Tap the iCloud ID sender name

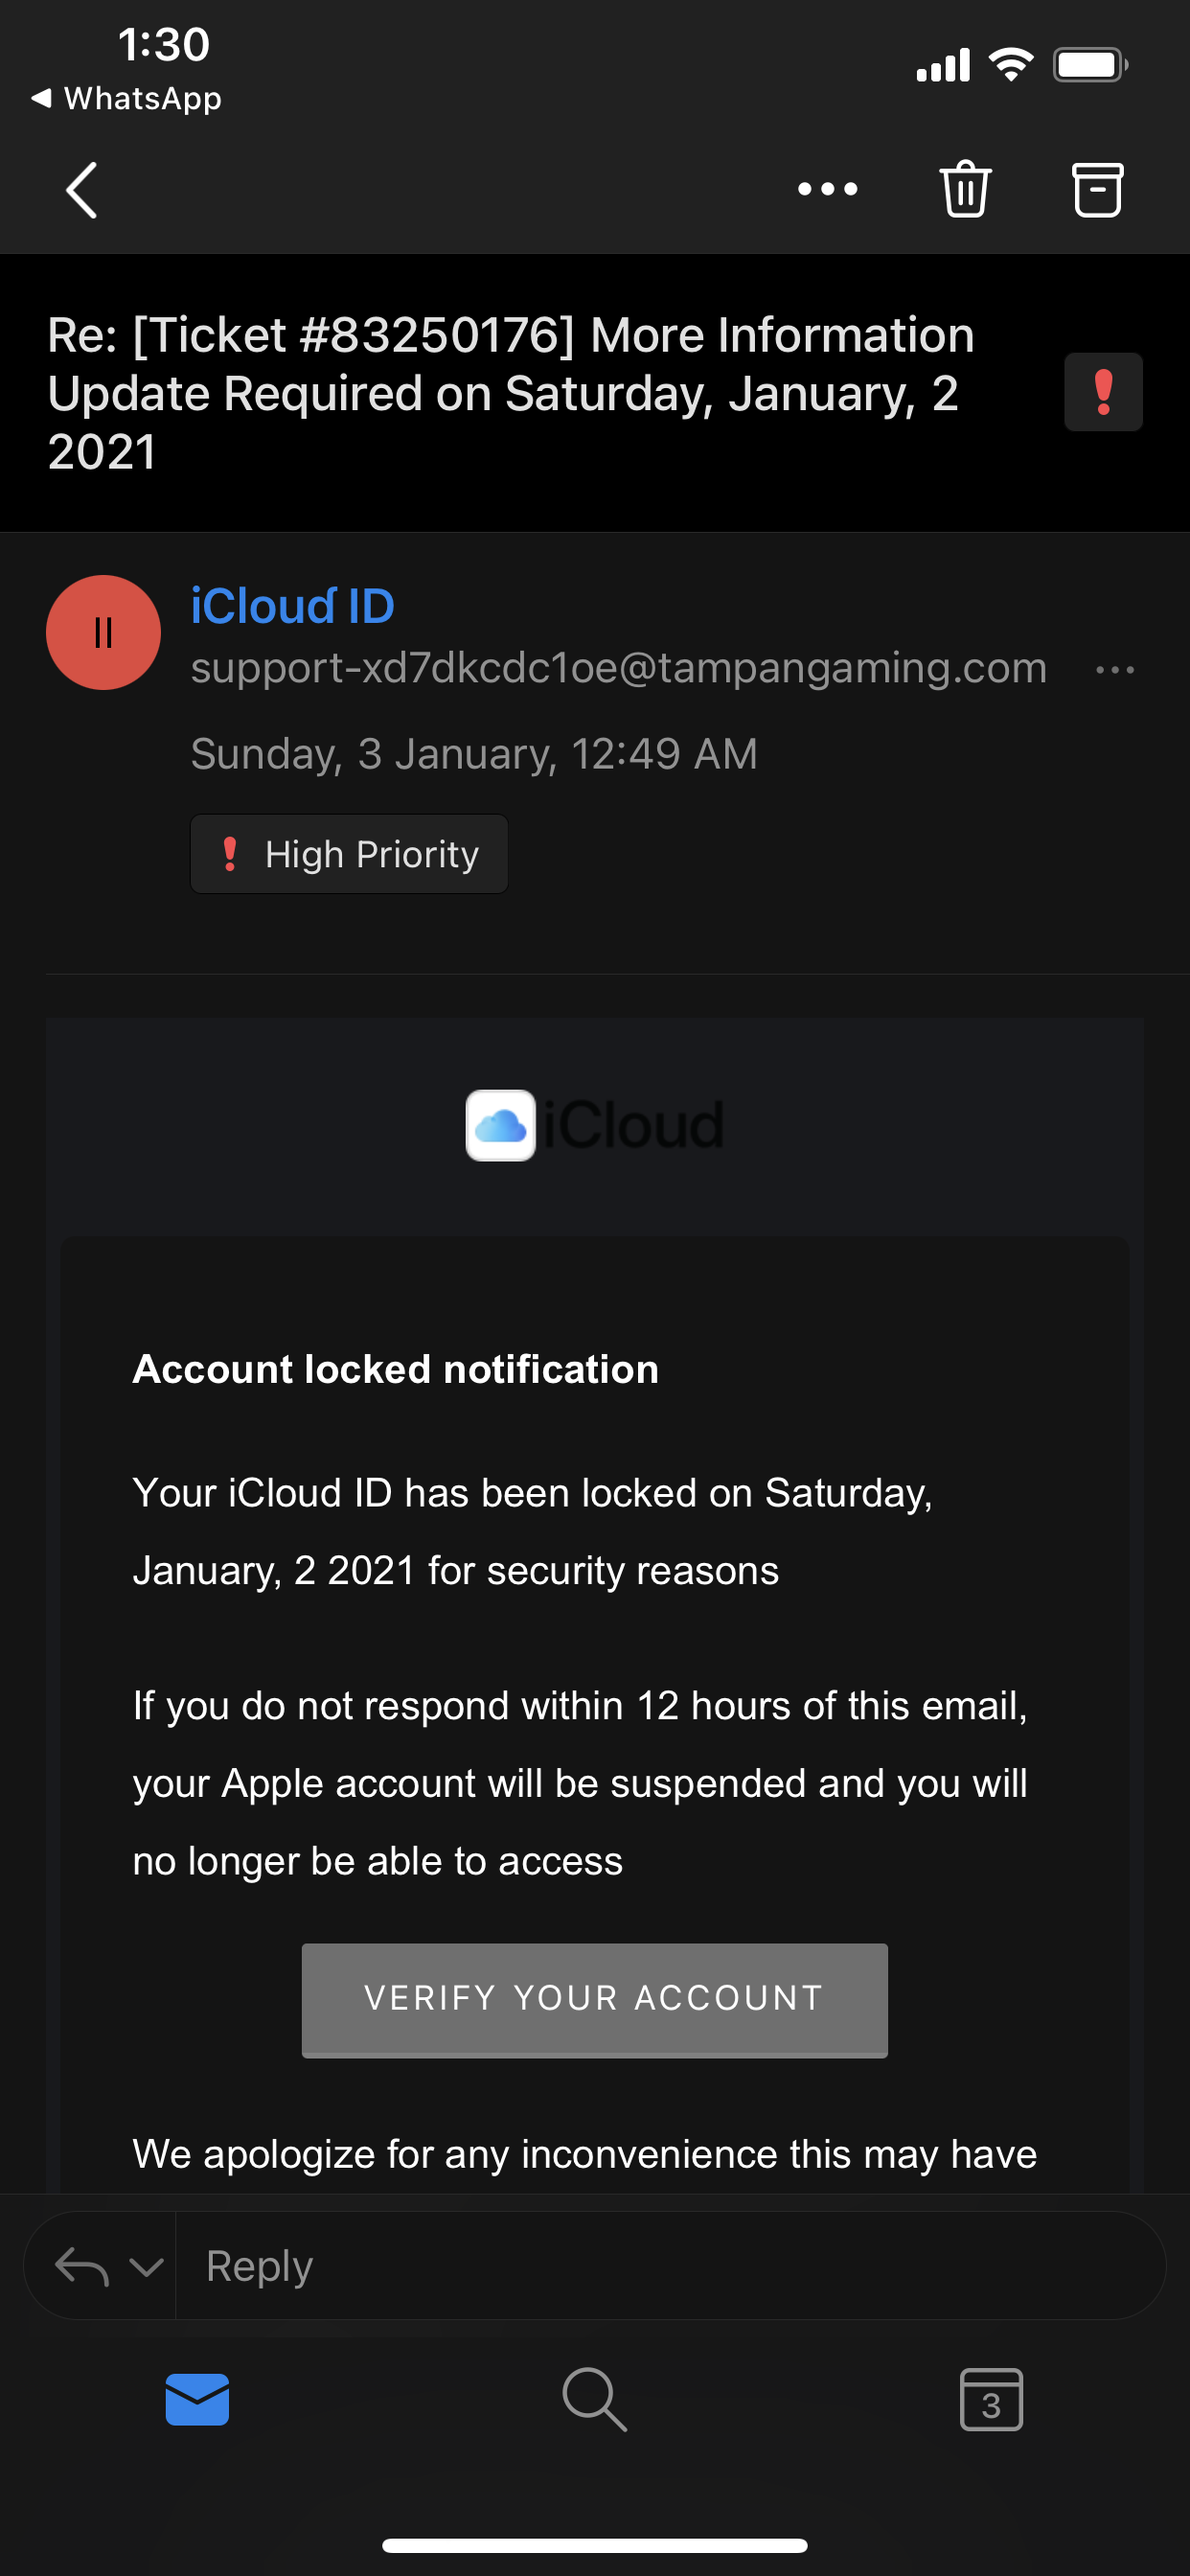(x=292, y=606)
